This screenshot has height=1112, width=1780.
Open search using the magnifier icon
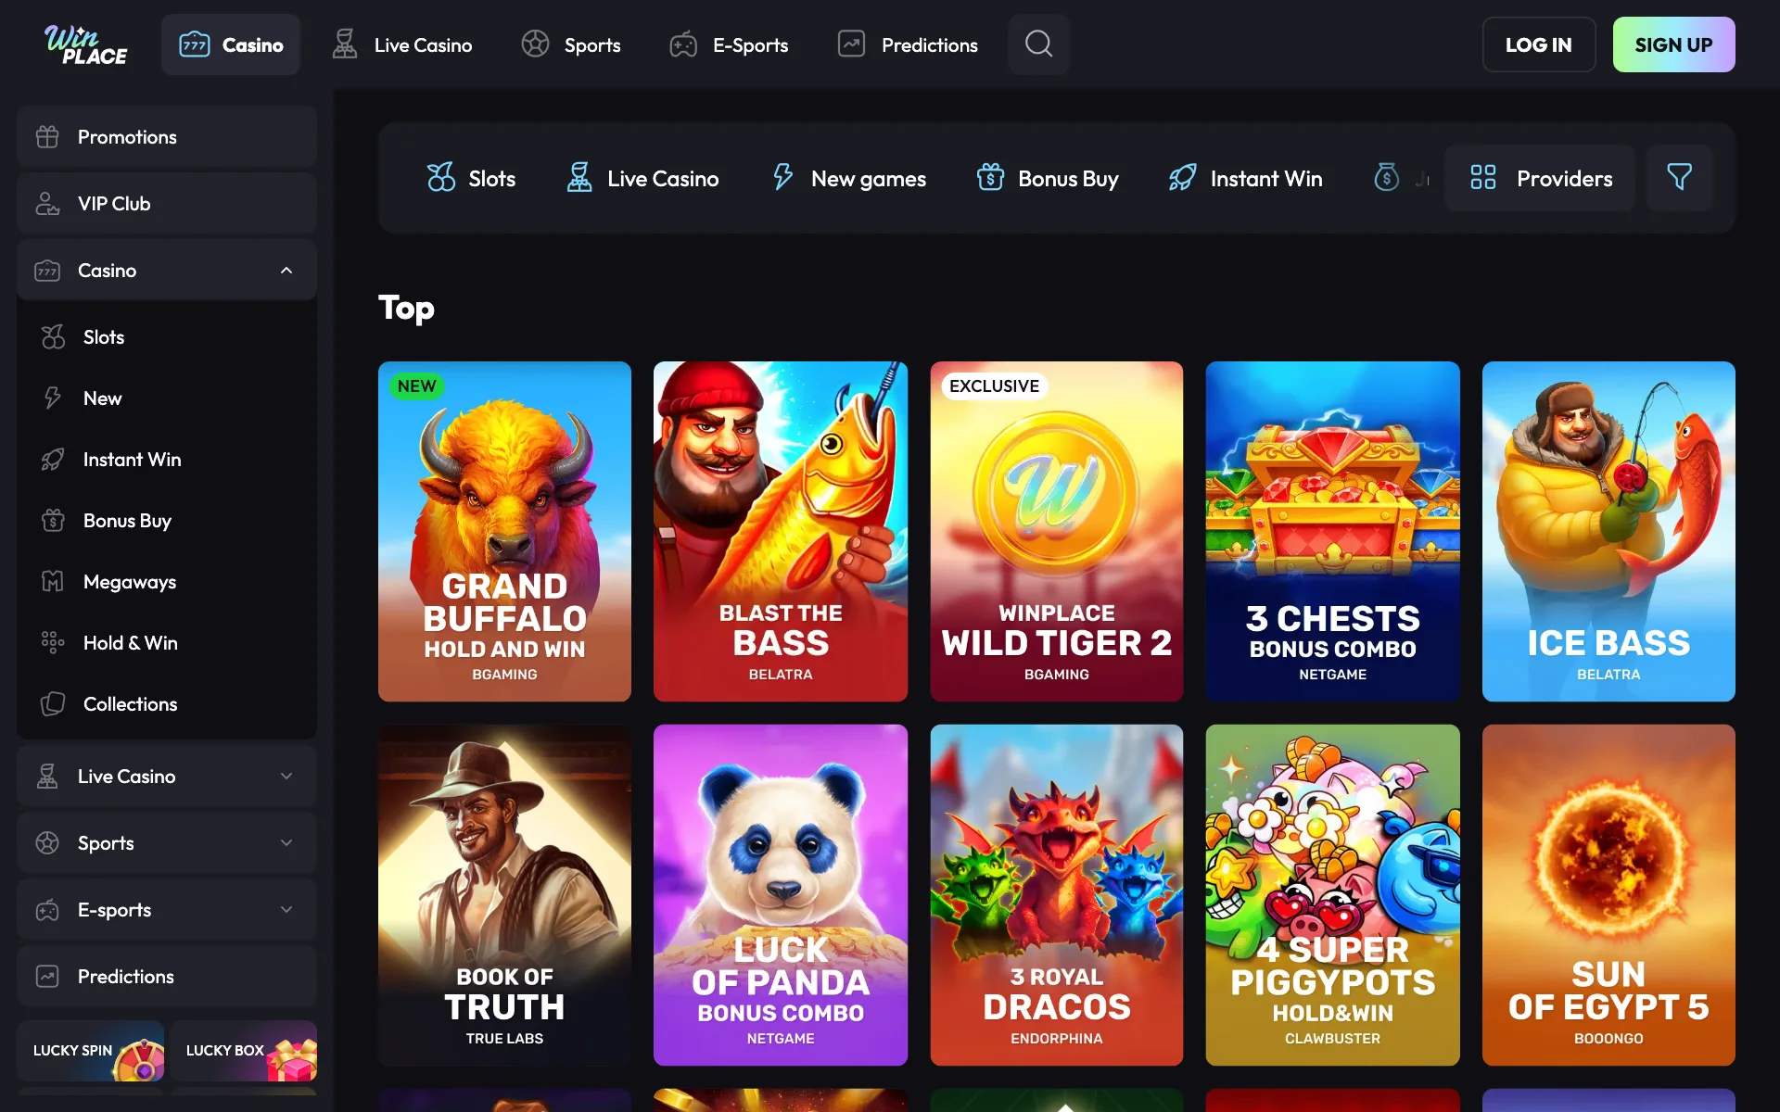tap(1038, 44)
